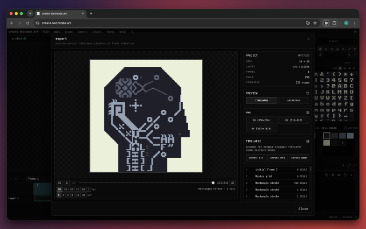Export timelapse as WebM

[299, 158]
